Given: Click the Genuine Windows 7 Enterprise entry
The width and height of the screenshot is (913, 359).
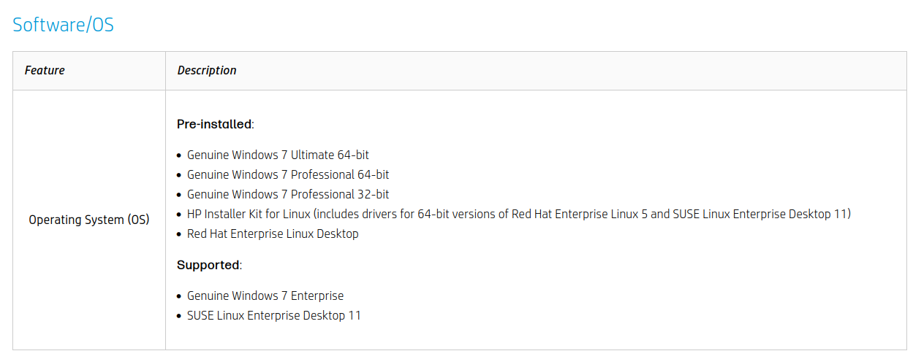Looking at the screenshot, I should [x=265, y=296].
